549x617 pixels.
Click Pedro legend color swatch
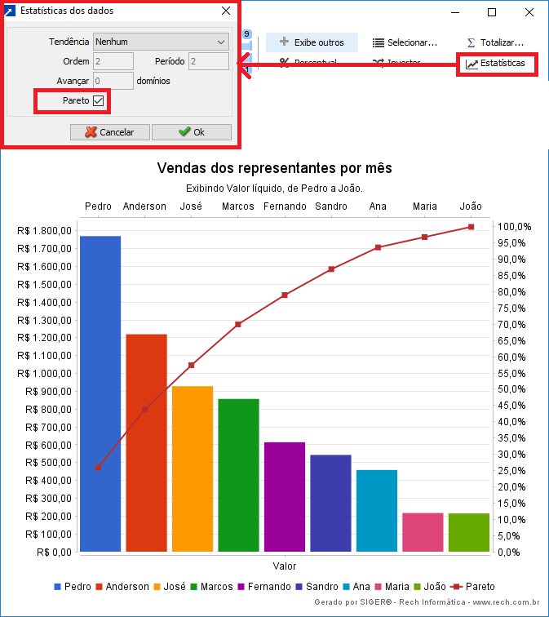pyautogui.click(x=57, y=587)
